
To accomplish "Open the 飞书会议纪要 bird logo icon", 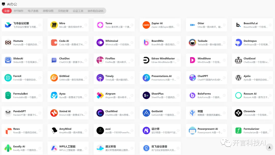I will 8,25.
